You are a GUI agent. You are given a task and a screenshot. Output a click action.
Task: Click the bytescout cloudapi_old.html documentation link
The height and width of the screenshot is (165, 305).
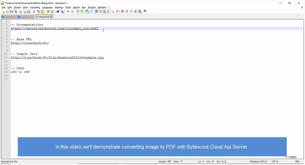point(54,28)
